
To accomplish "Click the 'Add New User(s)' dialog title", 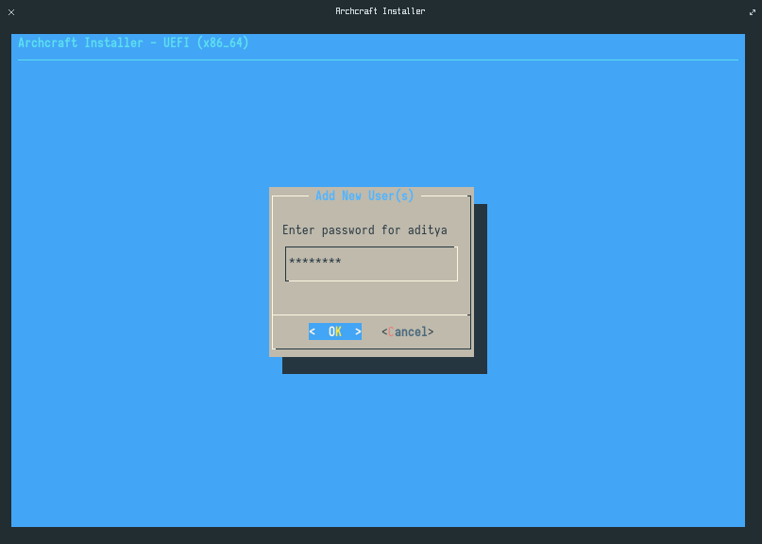I will pyautogui.click(x=364, y=195).
